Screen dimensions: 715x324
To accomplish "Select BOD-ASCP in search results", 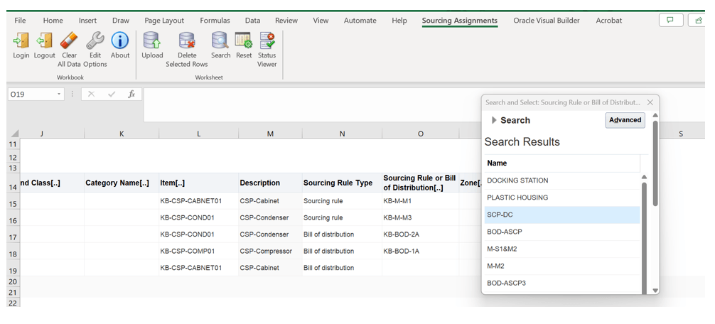I will tap(562, 232).
